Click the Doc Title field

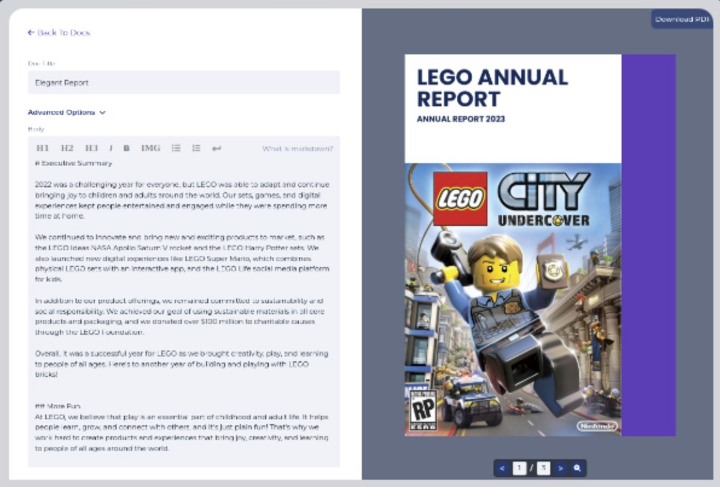(184, 83)
